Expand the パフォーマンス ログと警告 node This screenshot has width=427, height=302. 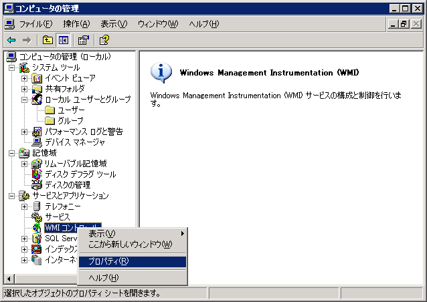click(24, 132)
